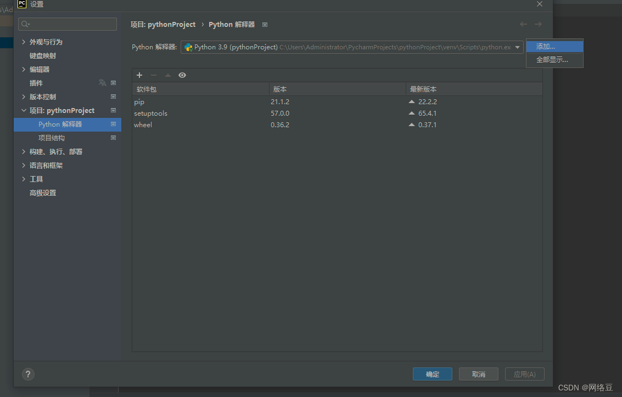Expand 工具 settings category
The height and width of the screenshot is (397, 622).
click(x=24, y=179)
